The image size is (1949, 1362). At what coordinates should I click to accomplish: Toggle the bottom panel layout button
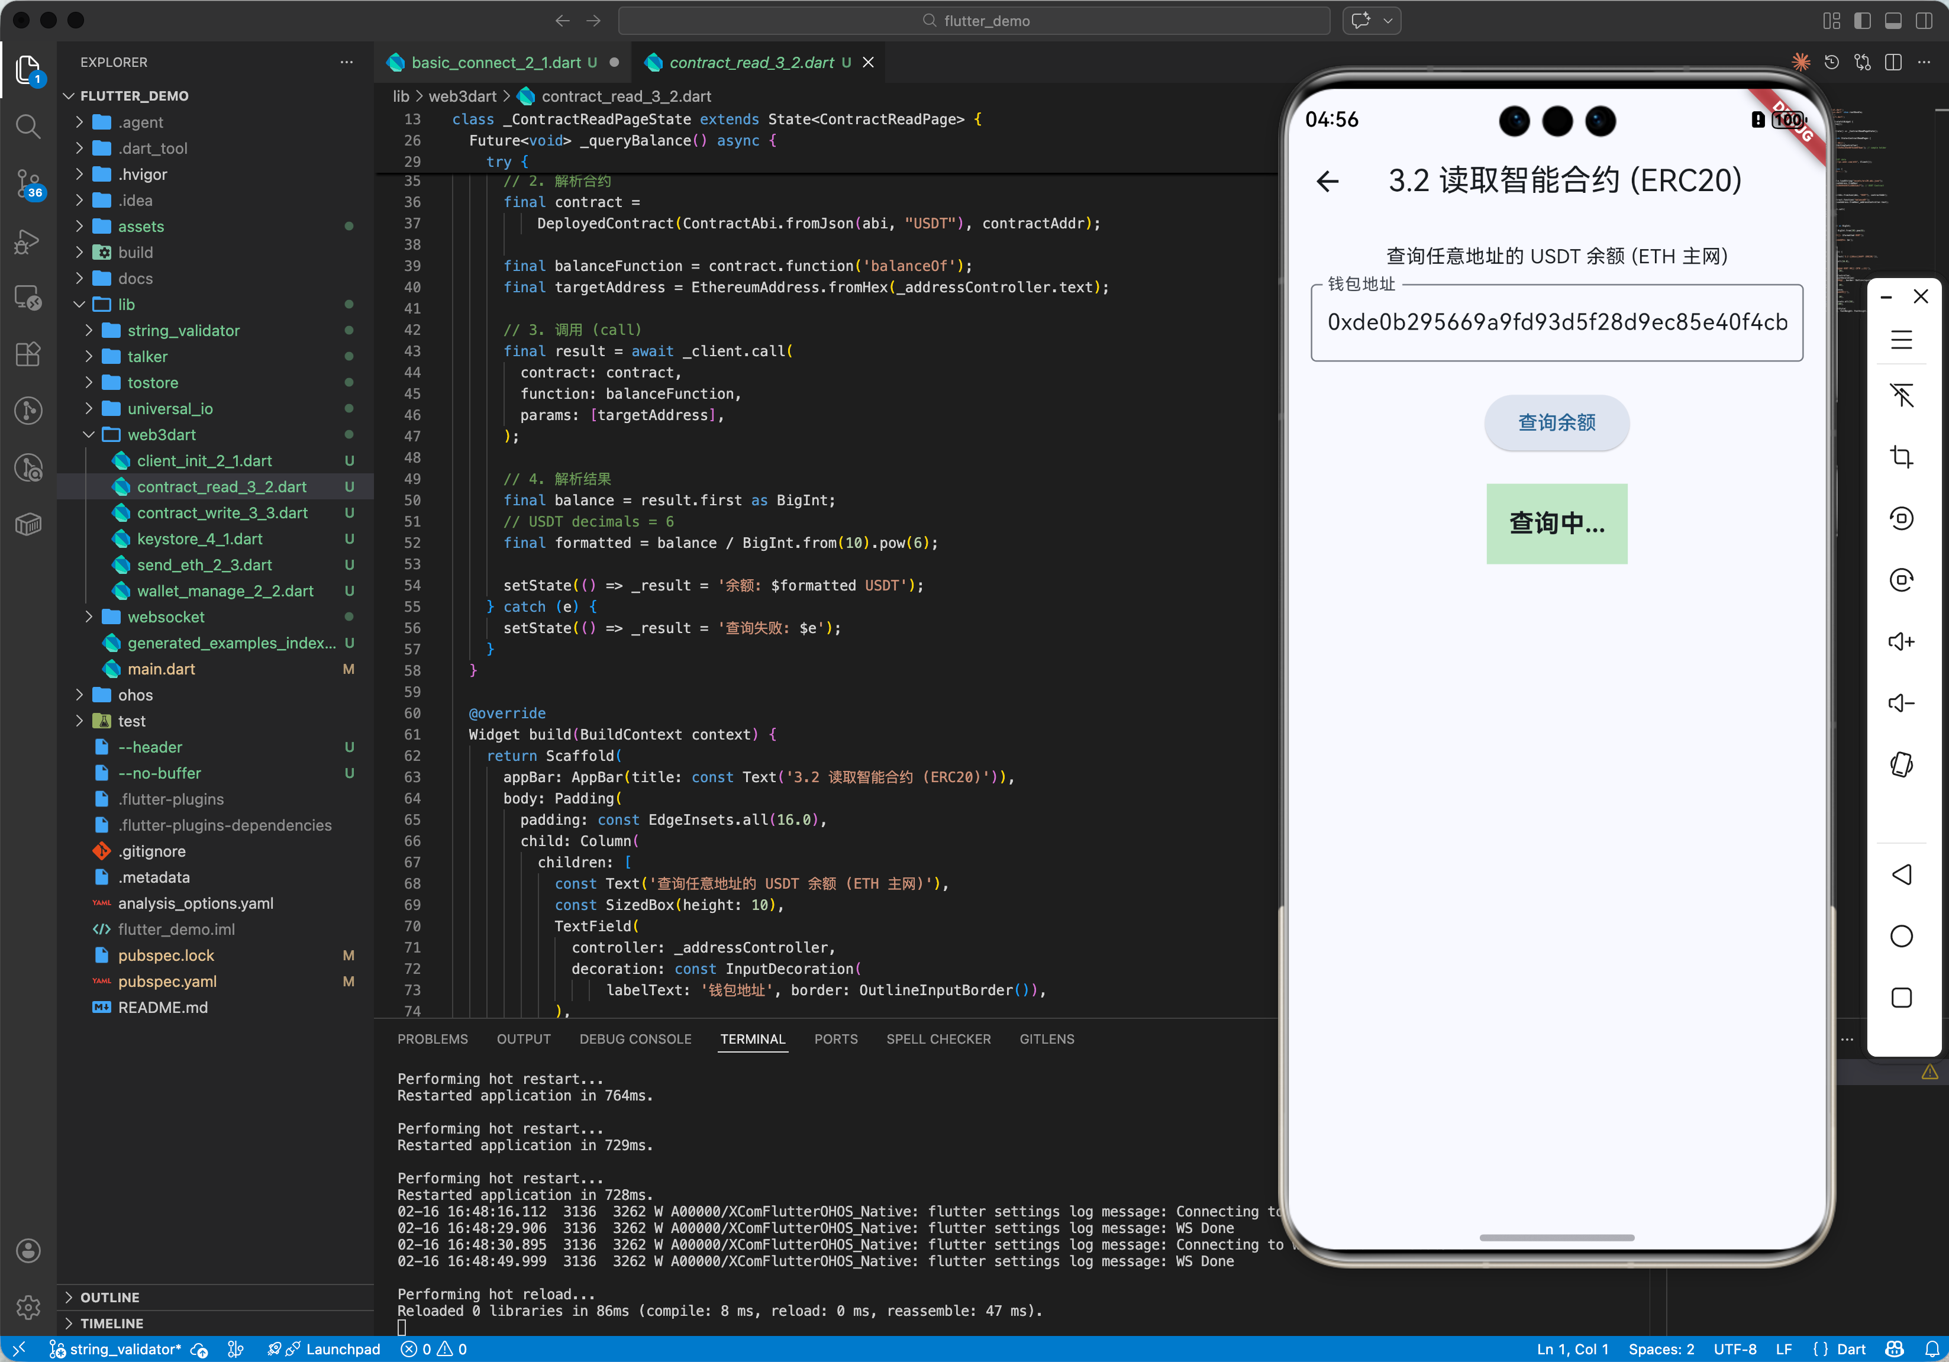click(1893, 20)
